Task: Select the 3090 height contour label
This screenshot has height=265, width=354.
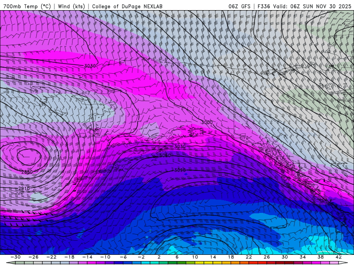Action: pyautogui.click(x=180, y=170)
